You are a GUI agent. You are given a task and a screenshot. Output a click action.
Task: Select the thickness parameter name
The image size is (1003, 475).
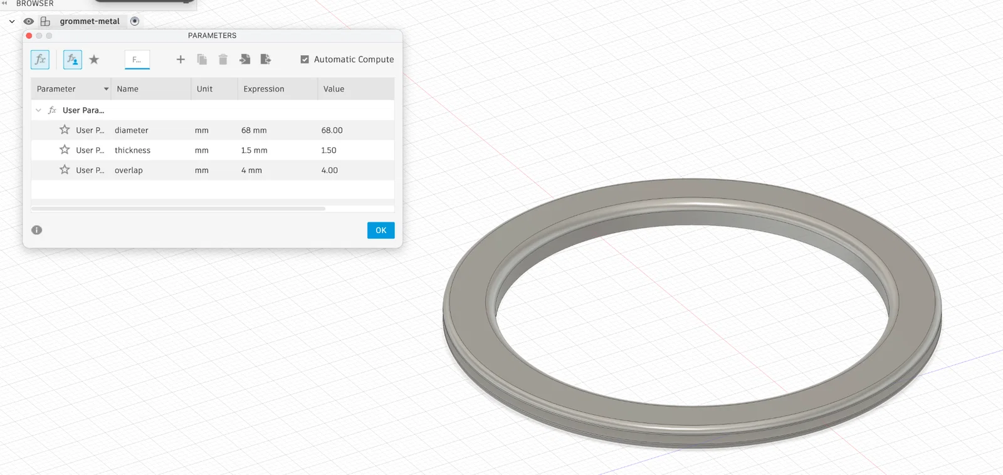132,150
